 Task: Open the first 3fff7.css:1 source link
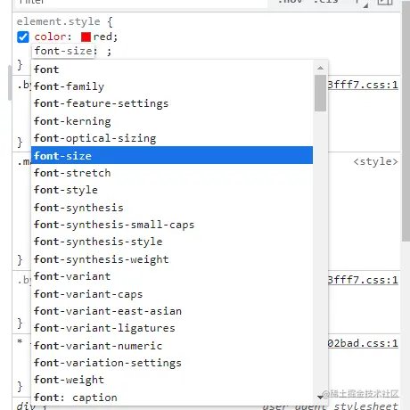[363, 85]
